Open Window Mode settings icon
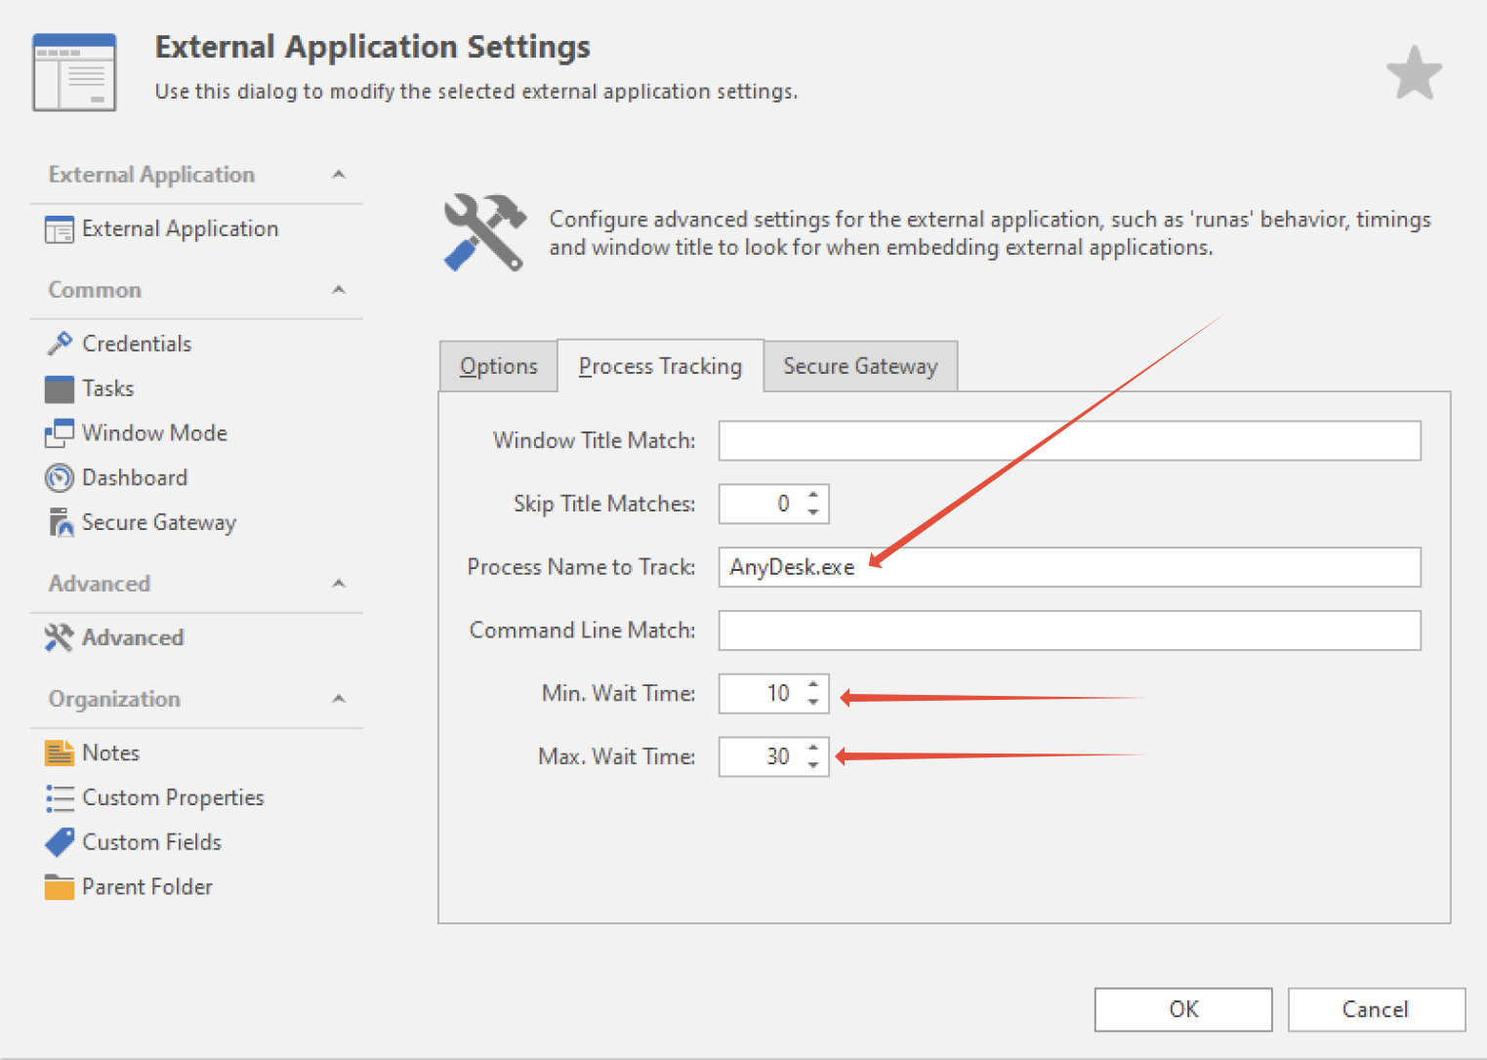The height and width of the screenshot is (1060, 1487). tap(60, 433)
